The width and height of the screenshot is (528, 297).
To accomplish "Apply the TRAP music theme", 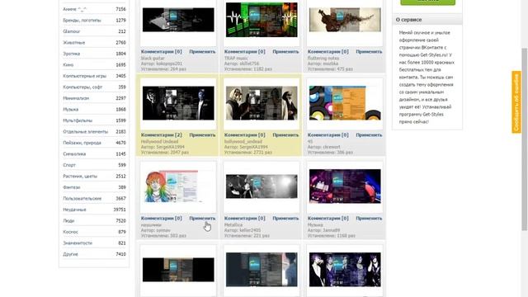I will pos(285,51).
